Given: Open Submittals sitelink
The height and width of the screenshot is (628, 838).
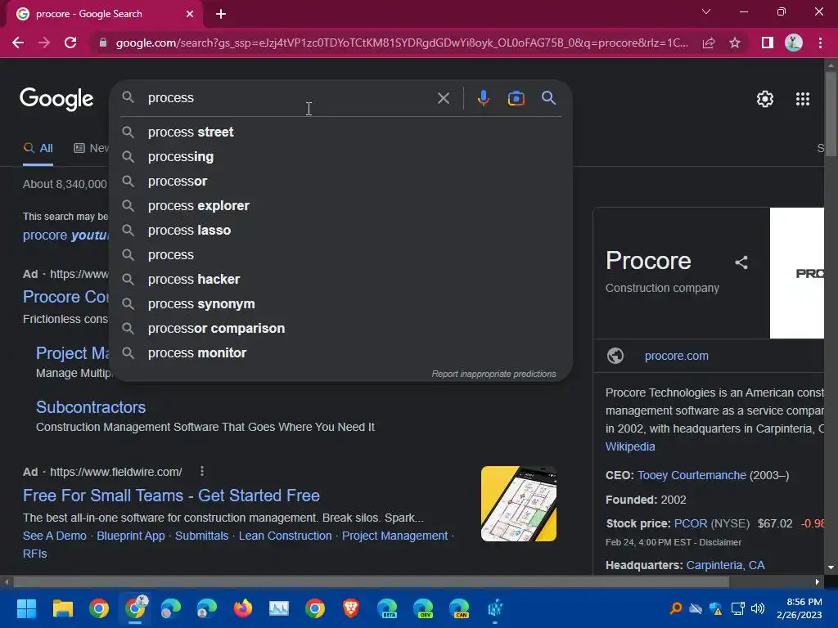Looking at the screenshot, I should click(x=201, y=536).
